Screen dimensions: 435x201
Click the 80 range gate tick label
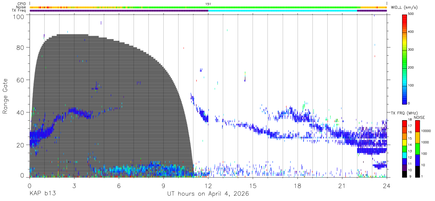coord(20,47)
